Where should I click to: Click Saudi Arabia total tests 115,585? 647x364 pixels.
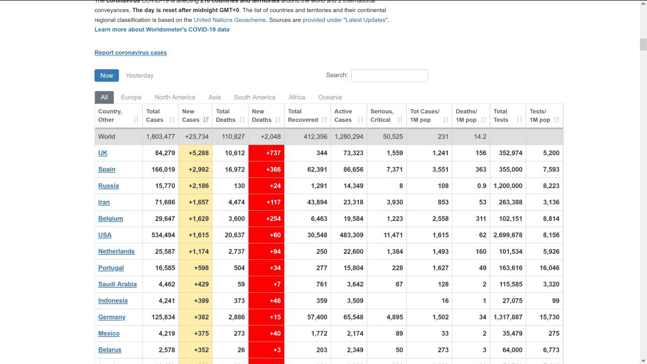point(508,284)
